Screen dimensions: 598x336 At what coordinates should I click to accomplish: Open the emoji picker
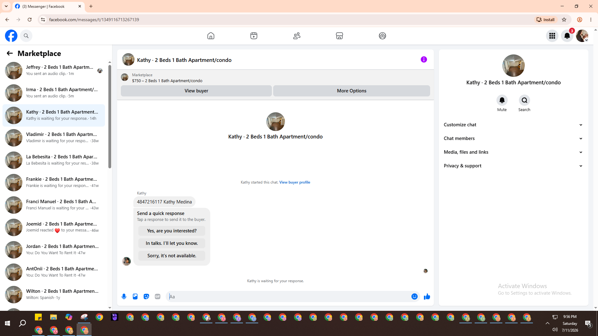click(415, 296)
